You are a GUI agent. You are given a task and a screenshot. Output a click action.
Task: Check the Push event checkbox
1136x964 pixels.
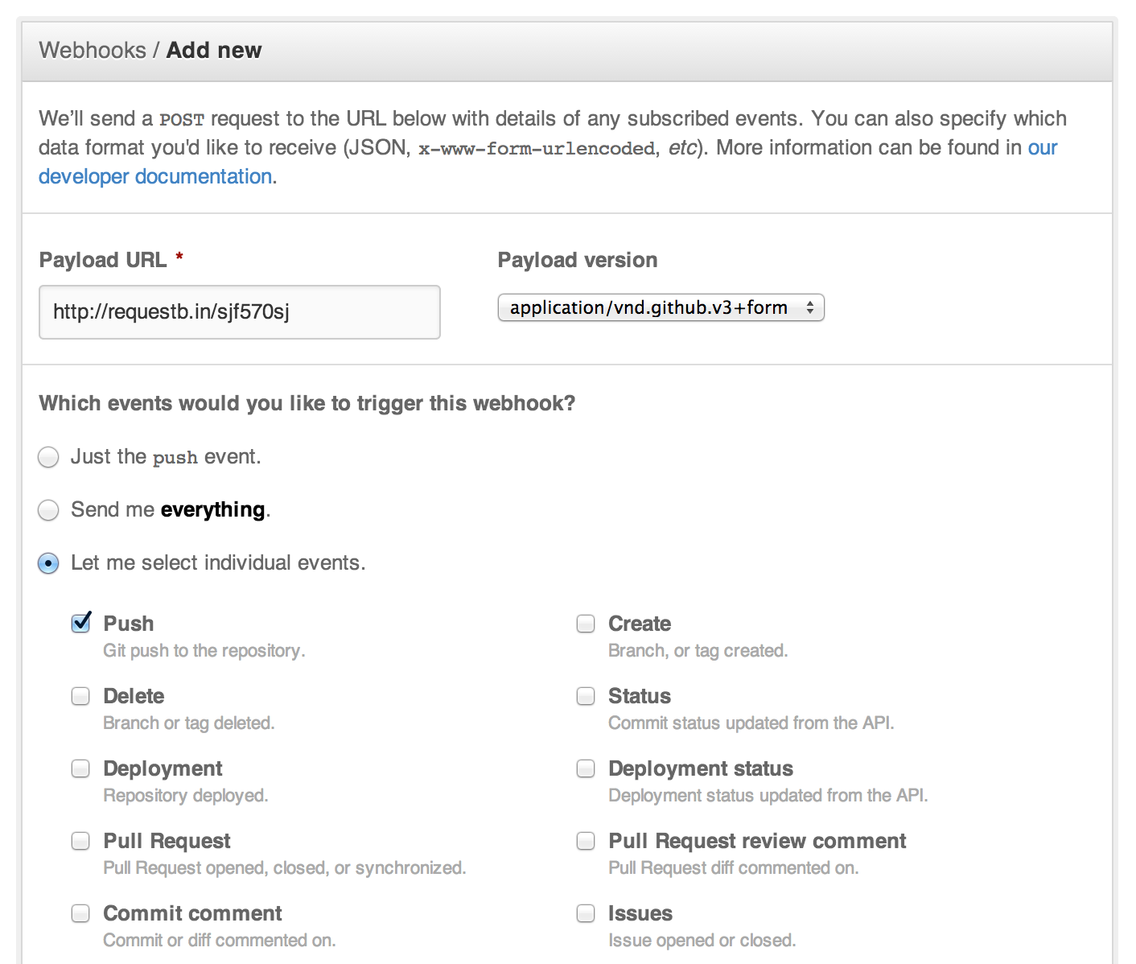tap(80, 624)
